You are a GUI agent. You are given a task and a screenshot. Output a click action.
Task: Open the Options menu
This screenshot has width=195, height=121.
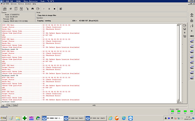click(13, 4)
